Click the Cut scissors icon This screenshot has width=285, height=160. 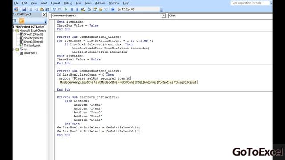coord(31,9)
